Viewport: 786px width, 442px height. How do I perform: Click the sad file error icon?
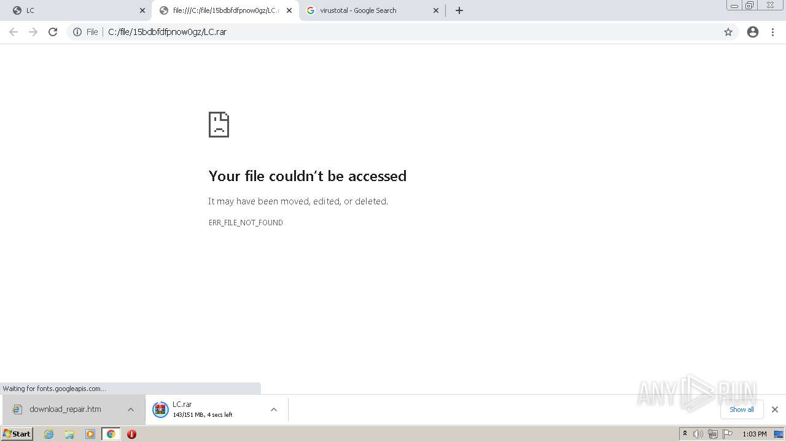coord(219,125)
